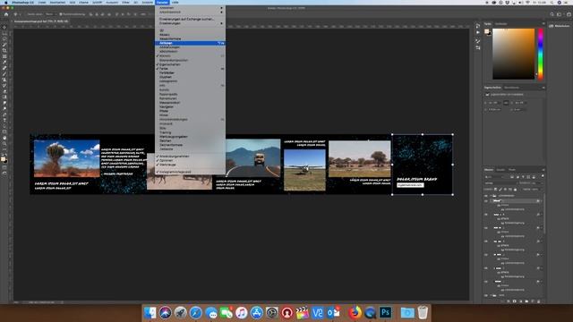573x322 pixels.
Task: Open the App Store from the Dock
Action: click(x=257, y=312)
